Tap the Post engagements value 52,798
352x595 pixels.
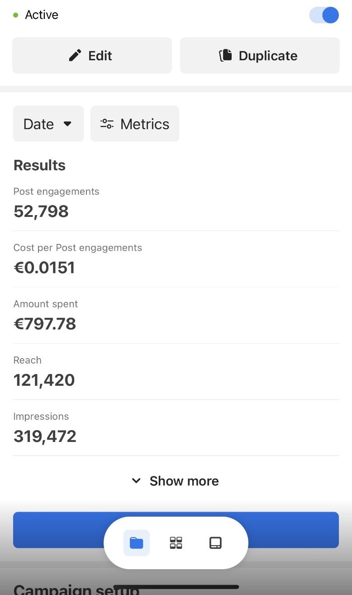click(x=41, y=211)
